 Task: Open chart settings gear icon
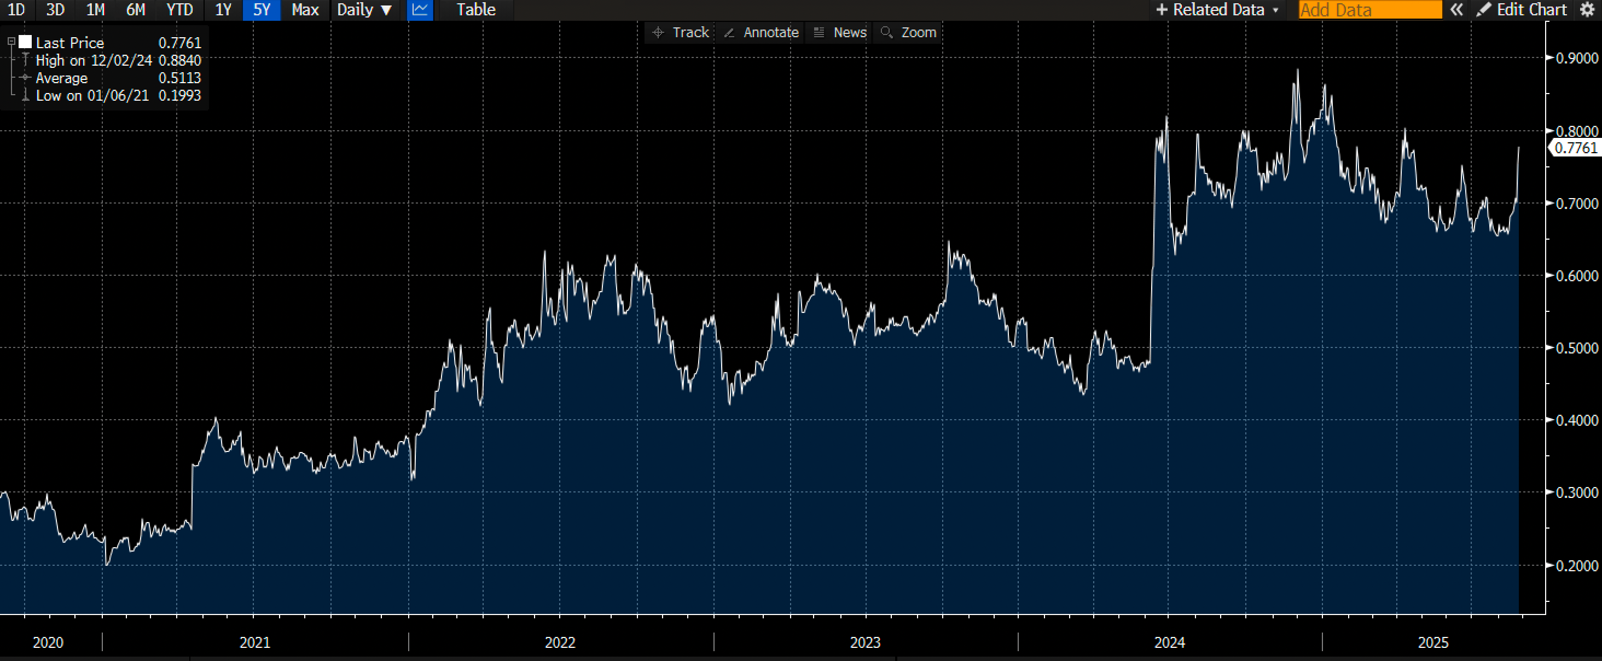[x=1588, y=10]
